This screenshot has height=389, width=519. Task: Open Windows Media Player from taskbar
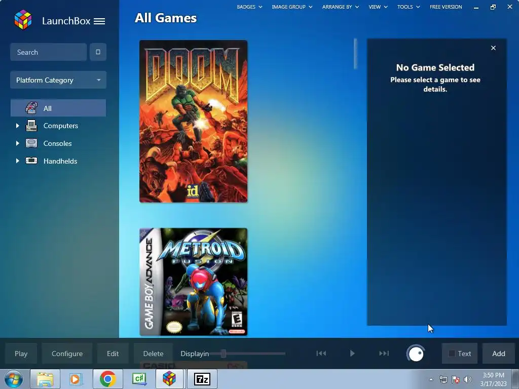click(76, 379)
